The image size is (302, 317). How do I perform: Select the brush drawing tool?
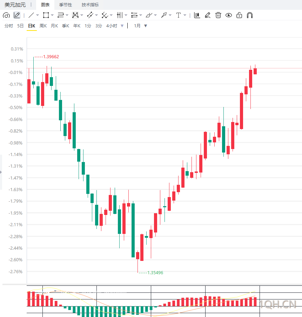[149, 15]
